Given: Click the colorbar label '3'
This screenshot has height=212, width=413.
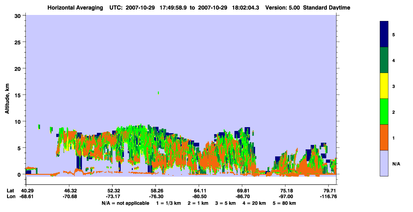Looking at the screenshot, I should (x=394, y=86).
